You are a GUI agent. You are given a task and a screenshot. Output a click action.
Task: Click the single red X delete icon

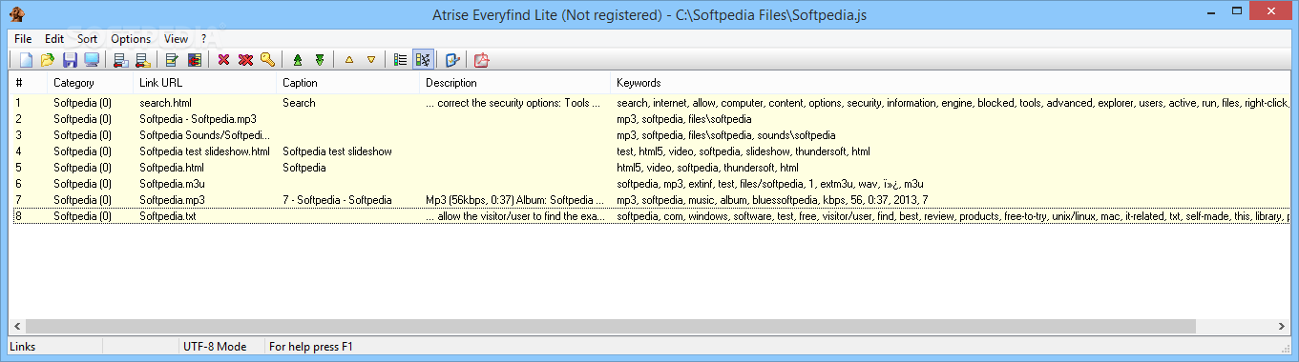tap(223, 60)
